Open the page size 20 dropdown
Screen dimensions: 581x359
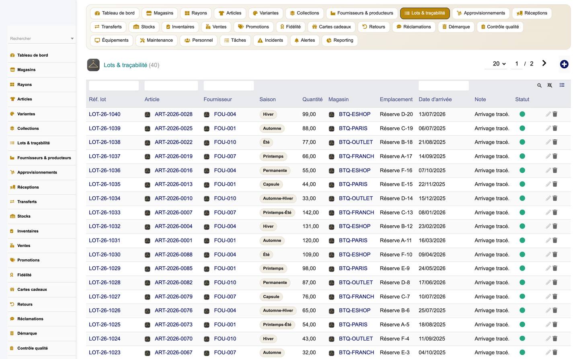click(499, 64)
